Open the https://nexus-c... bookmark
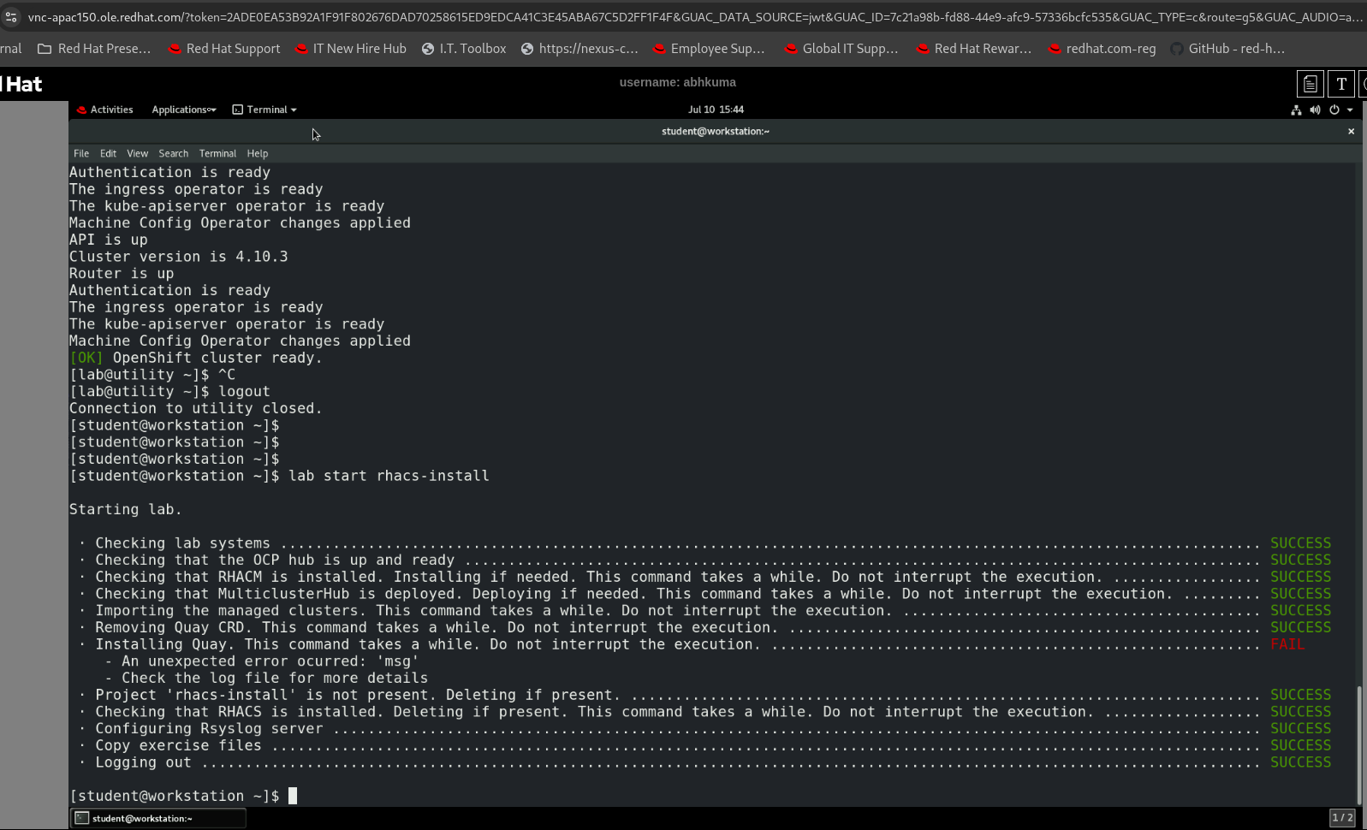This screenshot has height=830, width=1367. 579,49
